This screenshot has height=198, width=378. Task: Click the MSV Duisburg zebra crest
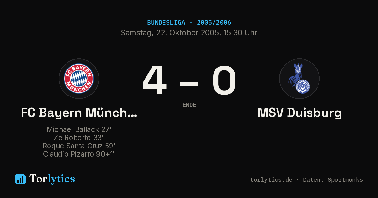299,79
